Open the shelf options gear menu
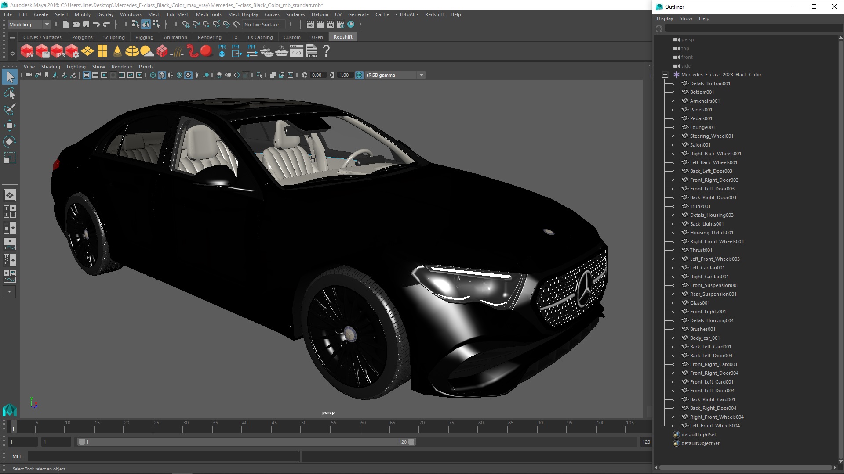This screenshot has height=474, width=844. click(x=12, y=54)
